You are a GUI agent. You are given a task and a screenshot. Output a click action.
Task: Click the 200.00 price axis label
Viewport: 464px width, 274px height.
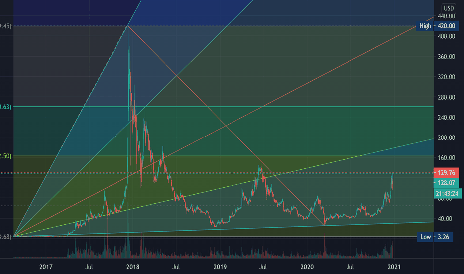click(446, 137)
